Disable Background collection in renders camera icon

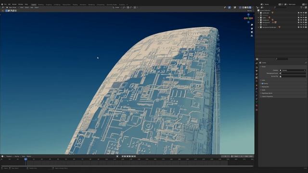306,23
